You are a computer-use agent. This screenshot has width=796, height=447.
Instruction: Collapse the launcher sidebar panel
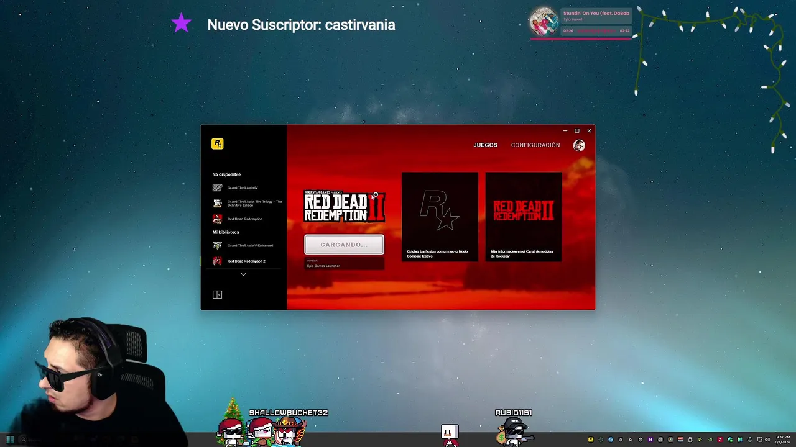[217, 294]
